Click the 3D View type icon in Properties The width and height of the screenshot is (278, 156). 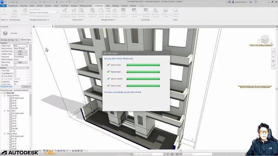coord(5,33)
